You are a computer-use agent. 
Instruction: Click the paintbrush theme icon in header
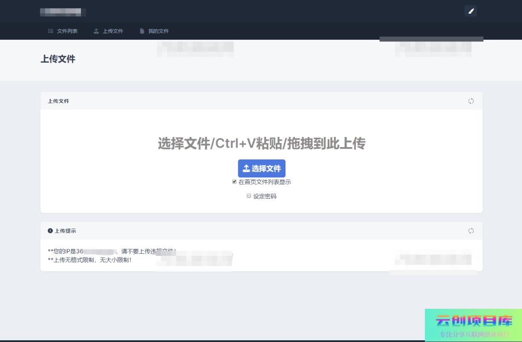(x=470, y=11)
